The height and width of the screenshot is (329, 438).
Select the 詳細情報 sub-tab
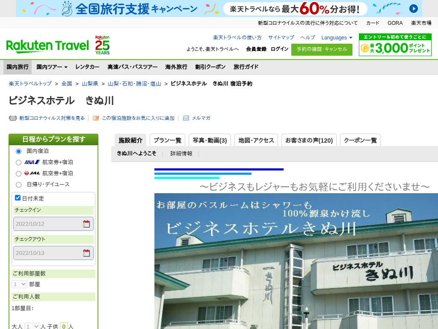(181, 153)
